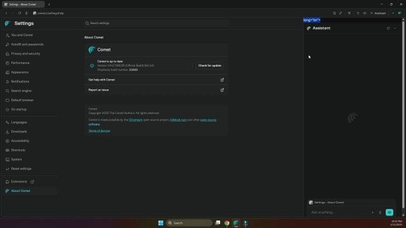The width and height of the screenshot is (406, 228).
Task: Click the browser back button
Action: (x=6, y=13)
